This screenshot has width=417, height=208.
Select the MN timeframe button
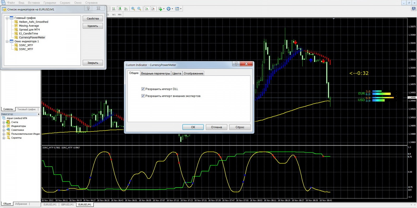pyautogui.click(x=120, y=15)
